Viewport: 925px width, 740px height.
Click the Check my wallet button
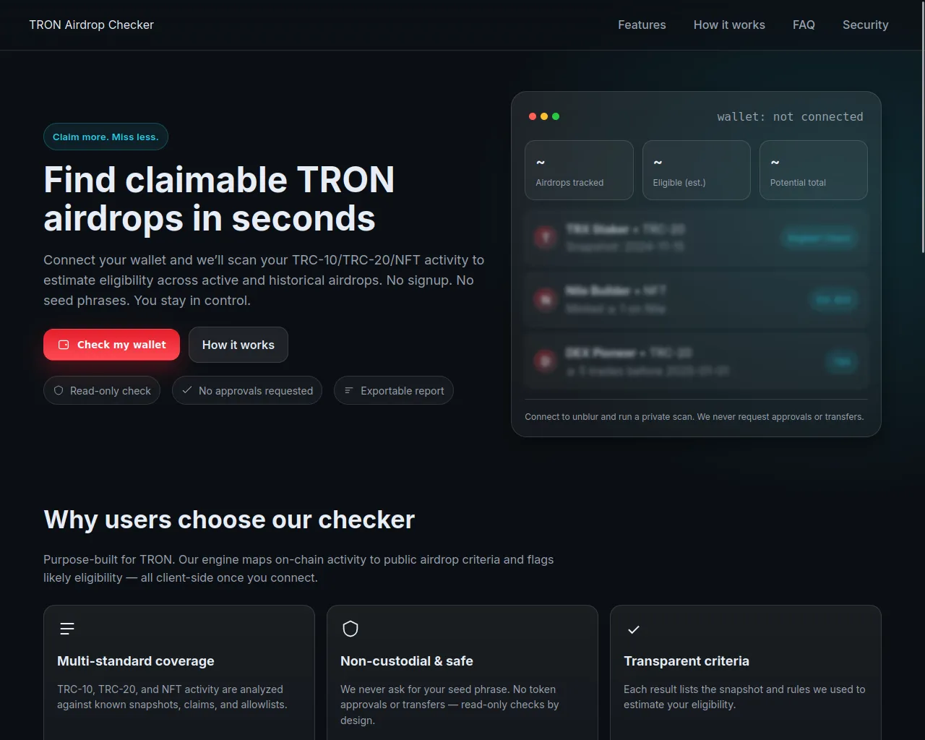(112, 345)
